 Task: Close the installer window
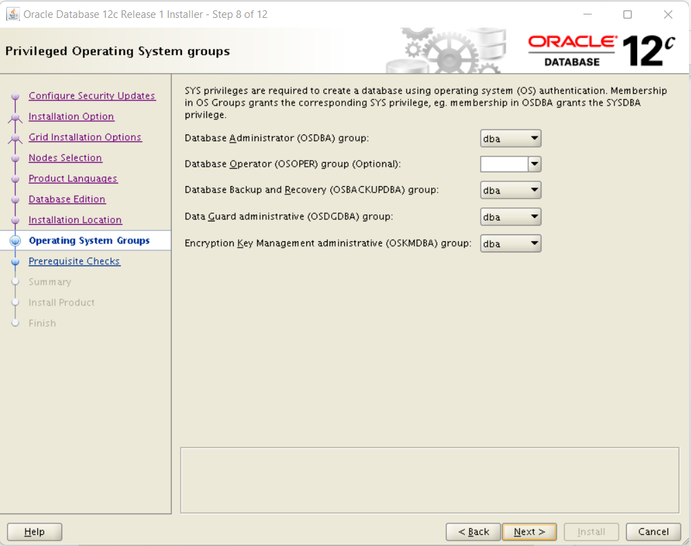[x=668, y=14]
